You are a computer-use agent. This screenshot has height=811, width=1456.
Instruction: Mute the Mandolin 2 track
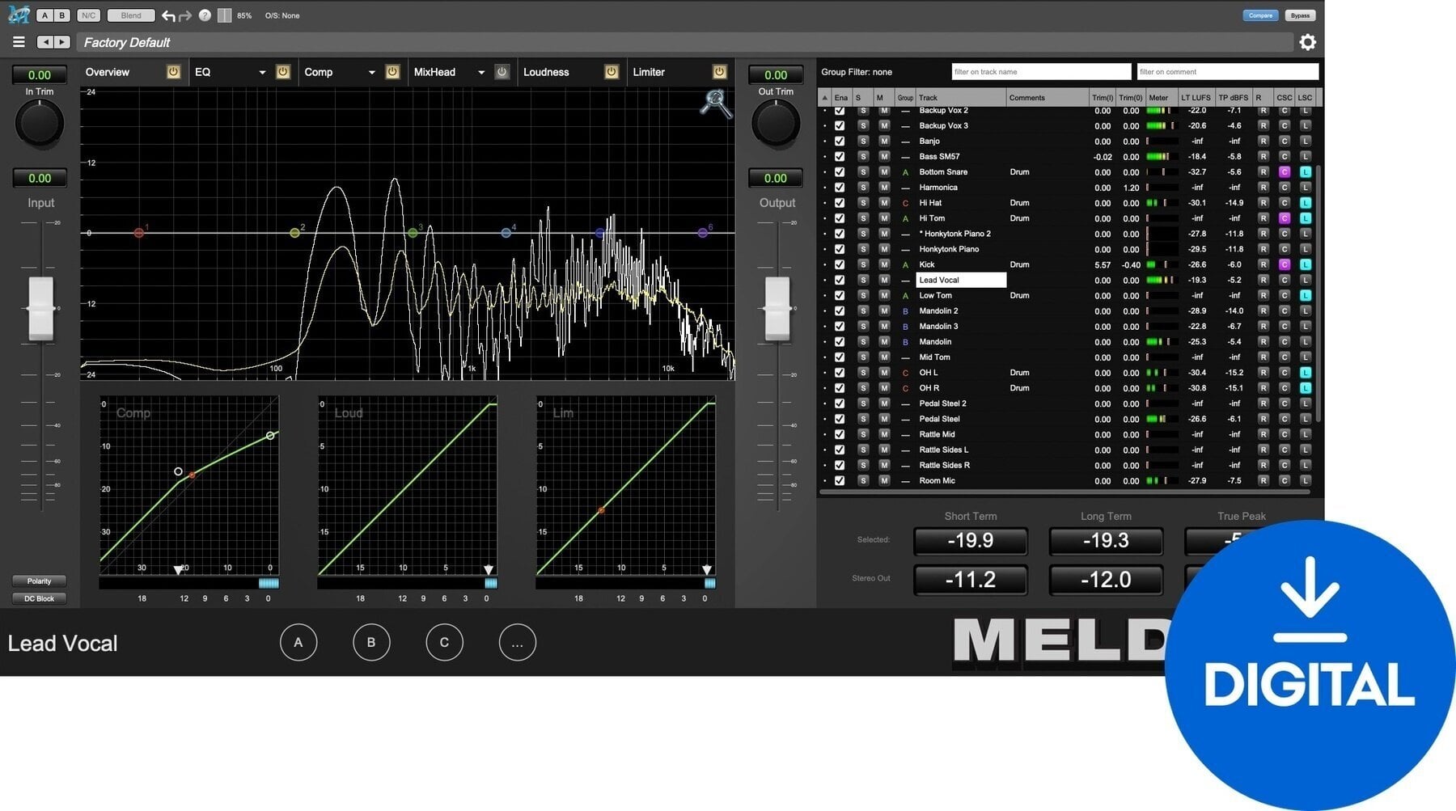click(884, 311)
